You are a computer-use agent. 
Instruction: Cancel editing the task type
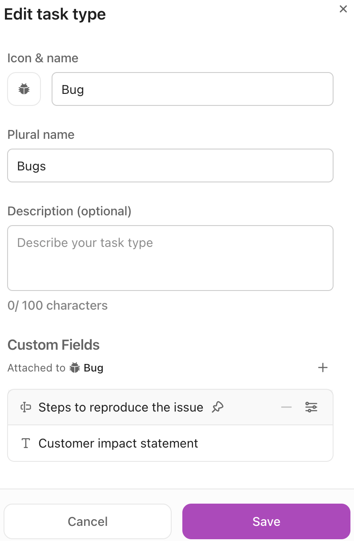tap(88, 521)
